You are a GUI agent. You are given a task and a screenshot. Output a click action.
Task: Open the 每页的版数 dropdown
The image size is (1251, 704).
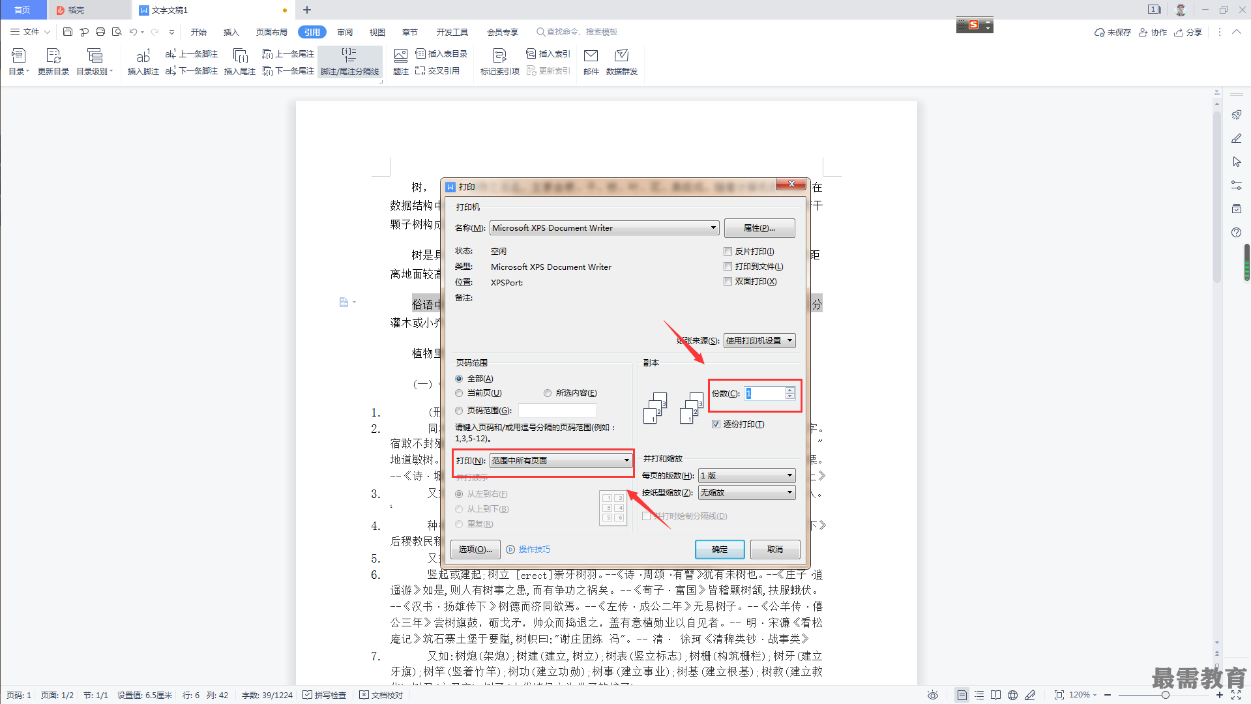coord(746,476)
